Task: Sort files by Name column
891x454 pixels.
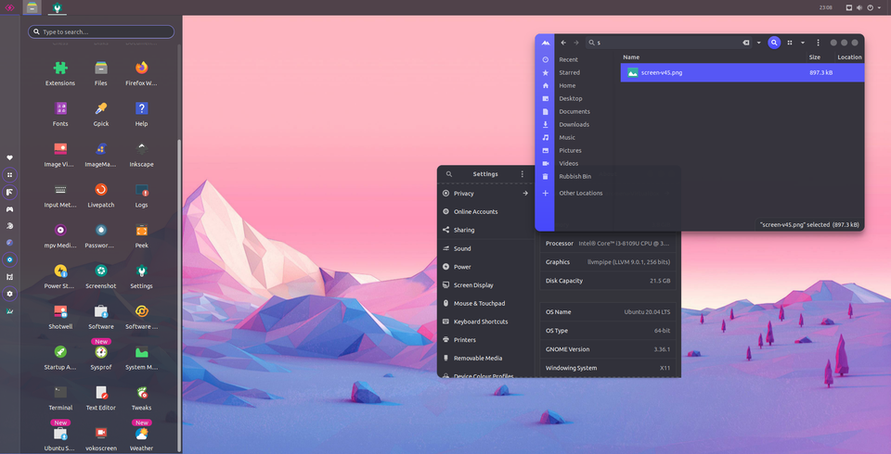Action: click(x=631, y=57)
